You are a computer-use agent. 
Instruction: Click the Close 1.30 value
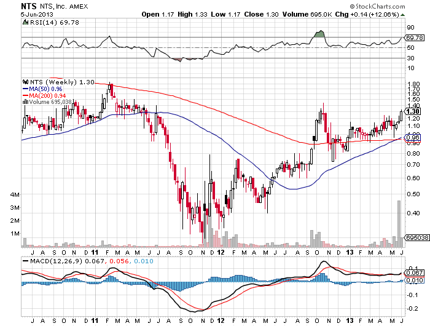[261, 14]
